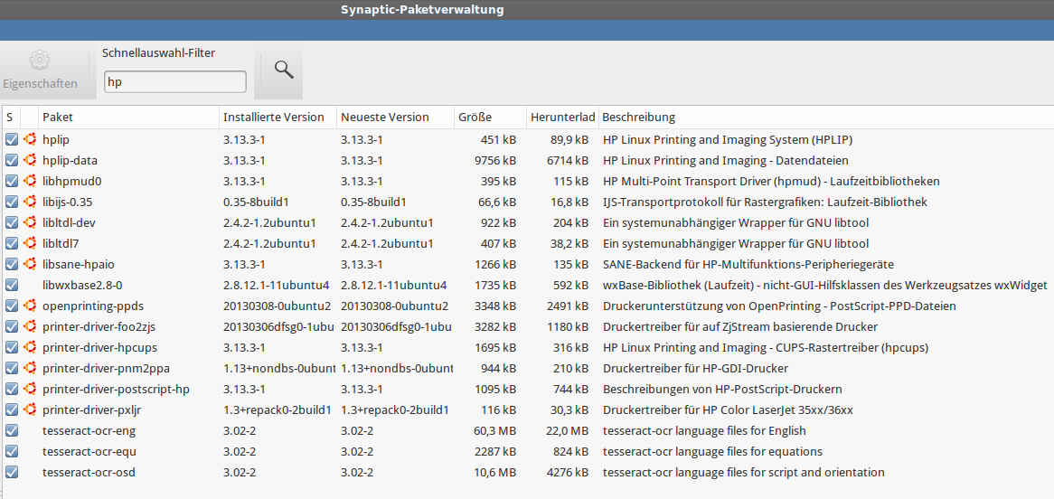Click Ubuntu logo icon beside libltdl7
Screen dimensions: 1054x499
pyautogui.click(x=30, y=243)
